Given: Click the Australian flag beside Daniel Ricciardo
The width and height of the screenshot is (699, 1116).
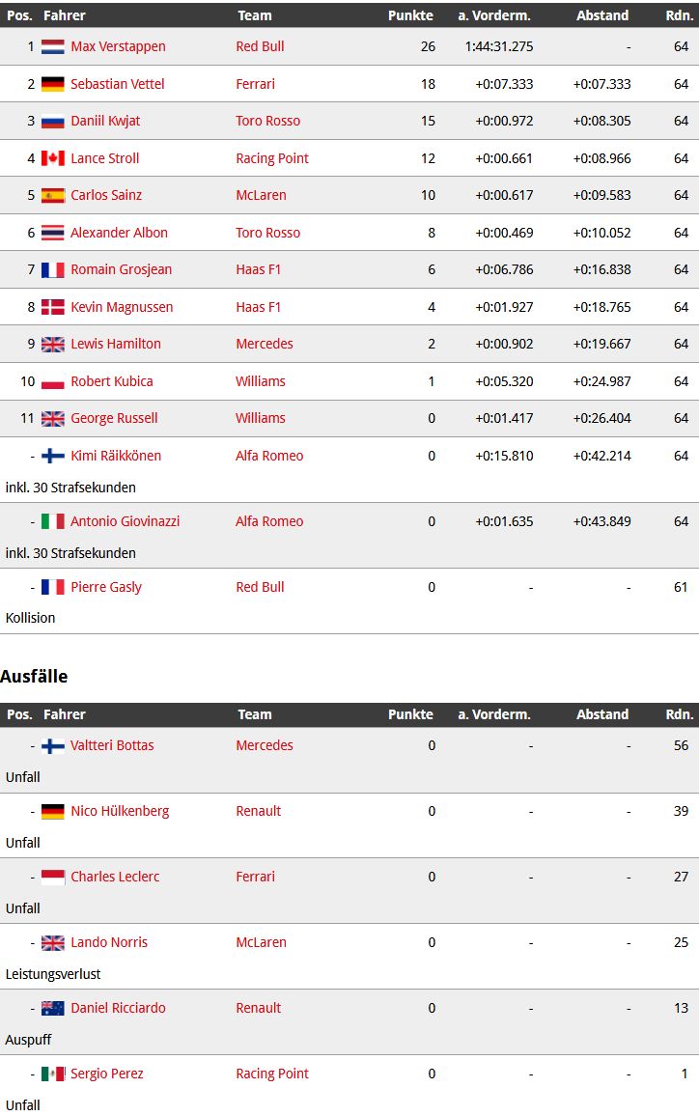Looking at the screenshot, I should click(53, 1009).
